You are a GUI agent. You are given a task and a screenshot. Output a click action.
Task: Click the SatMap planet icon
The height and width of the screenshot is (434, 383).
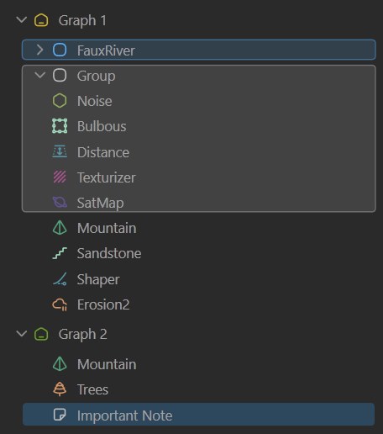pyautogui.click(x=60, y=202)
